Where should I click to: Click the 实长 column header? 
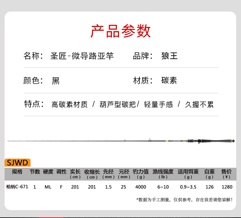coord(75,174)
